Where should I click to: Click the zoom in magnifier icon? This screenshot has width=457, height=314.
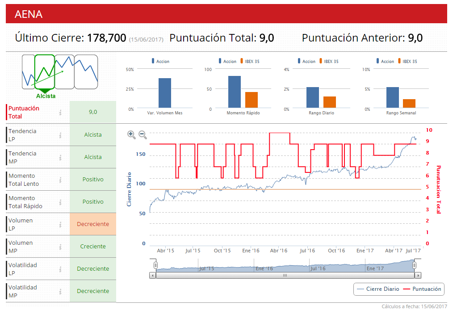131,135
